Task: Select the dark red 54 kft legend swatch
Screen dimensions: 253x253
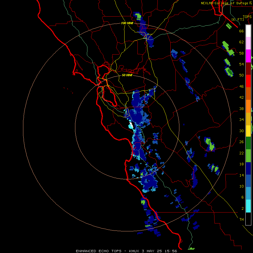Action: [248, 69]
